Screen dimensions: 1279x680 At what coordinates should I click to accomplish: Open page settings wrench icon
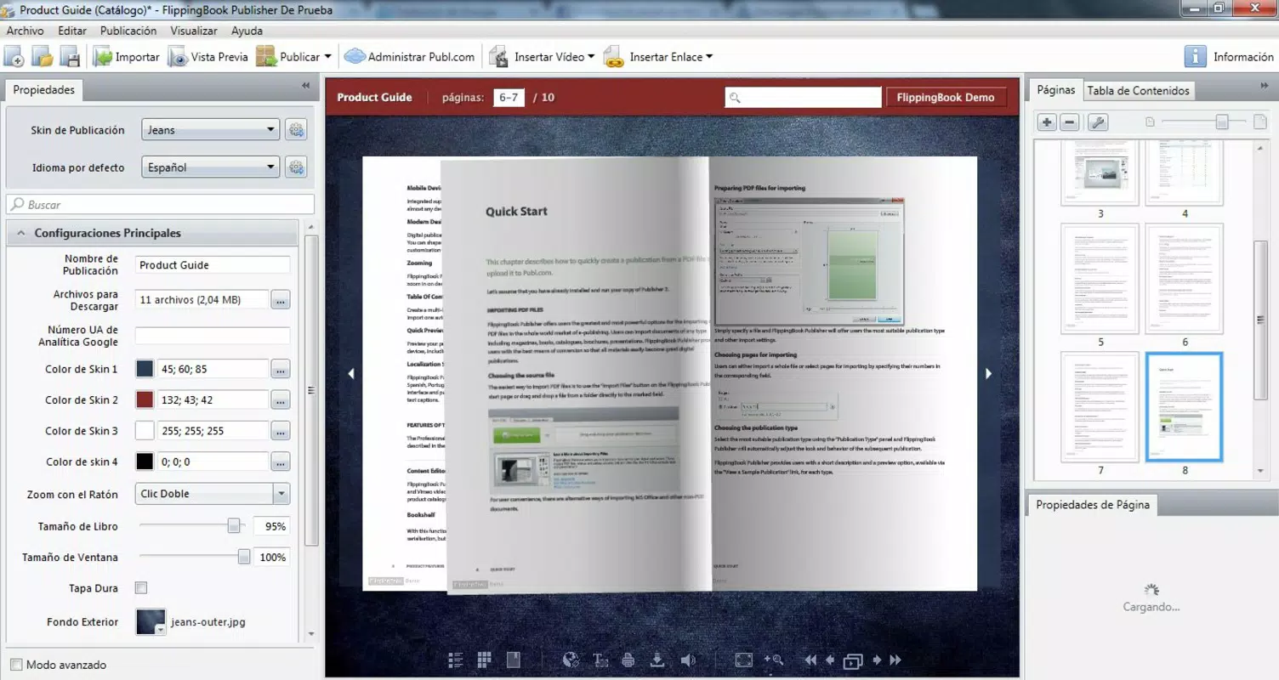(x=1098, y=122)
